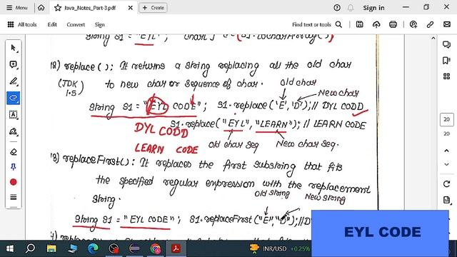
Task: Open the notifications bell
Action: pyautogui.click(x=351, y=8)
